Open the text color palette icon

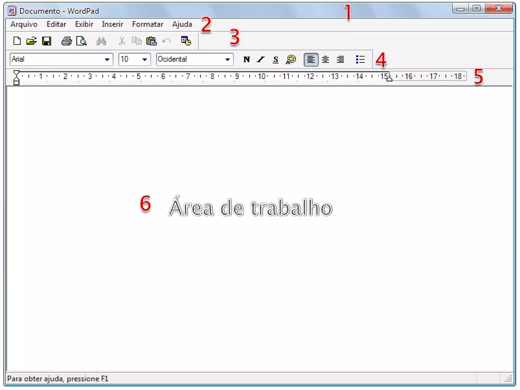tap(291, 59)
